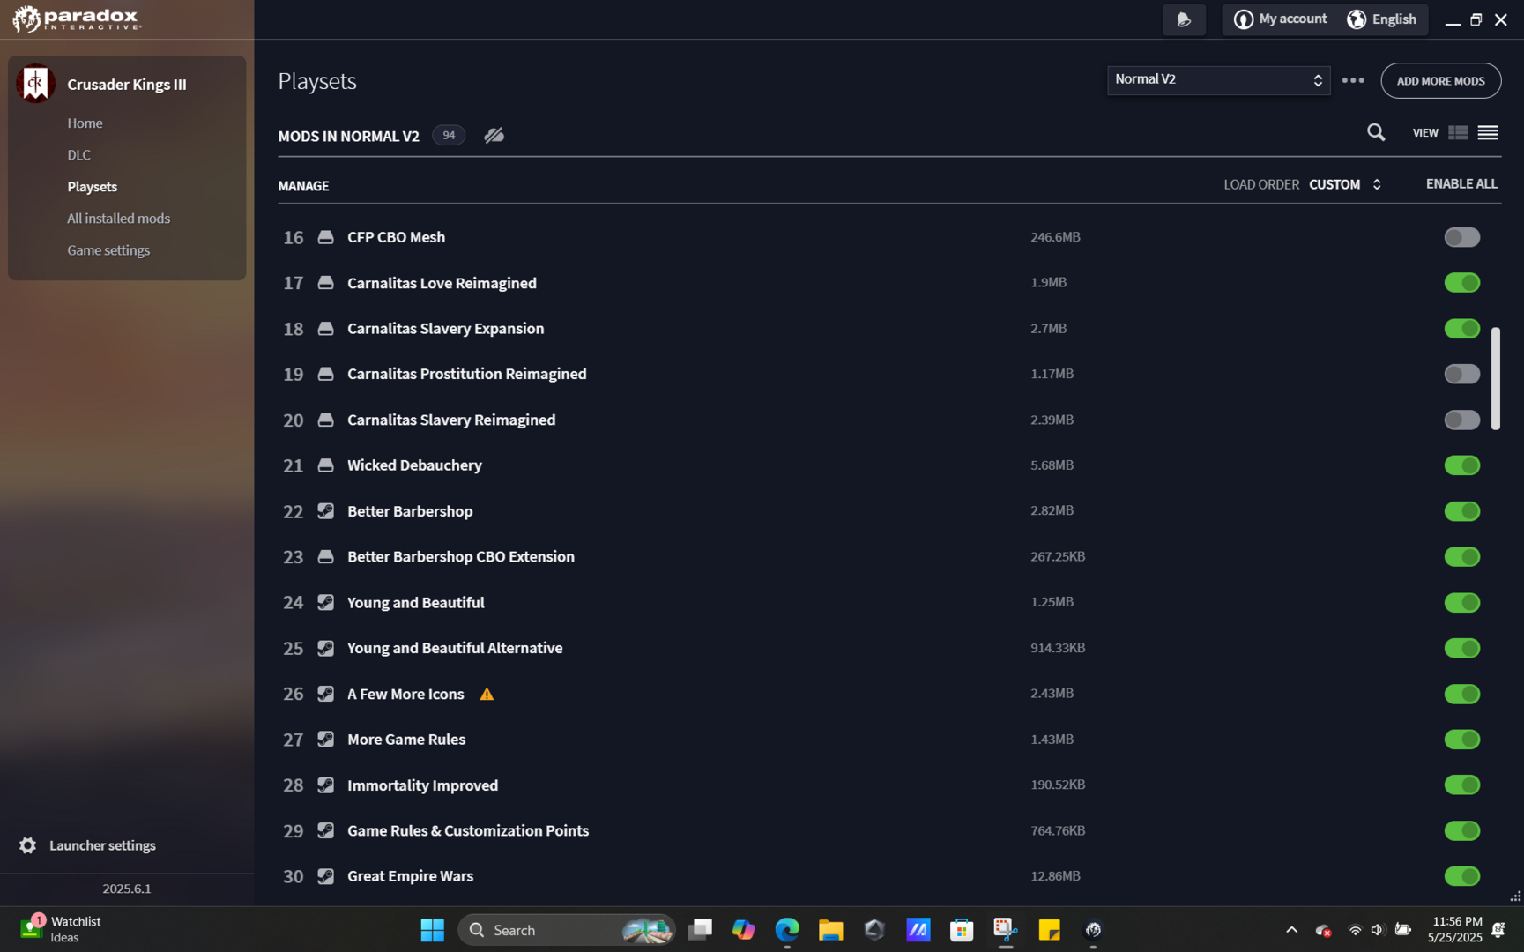Screen dimensions: 1524x952
Task: Open the DLC section
Action: [x=78, y=155]
